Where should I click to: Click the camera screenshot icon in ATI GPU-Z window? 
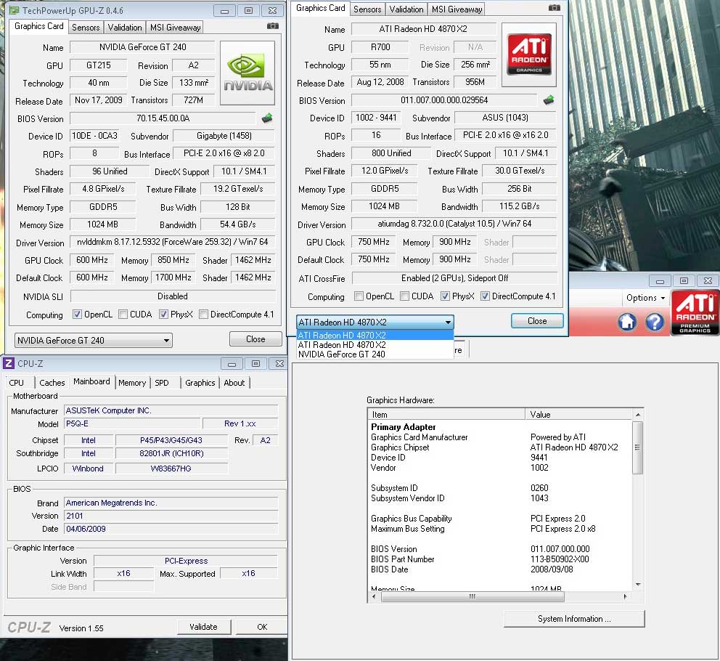(555, 8)
